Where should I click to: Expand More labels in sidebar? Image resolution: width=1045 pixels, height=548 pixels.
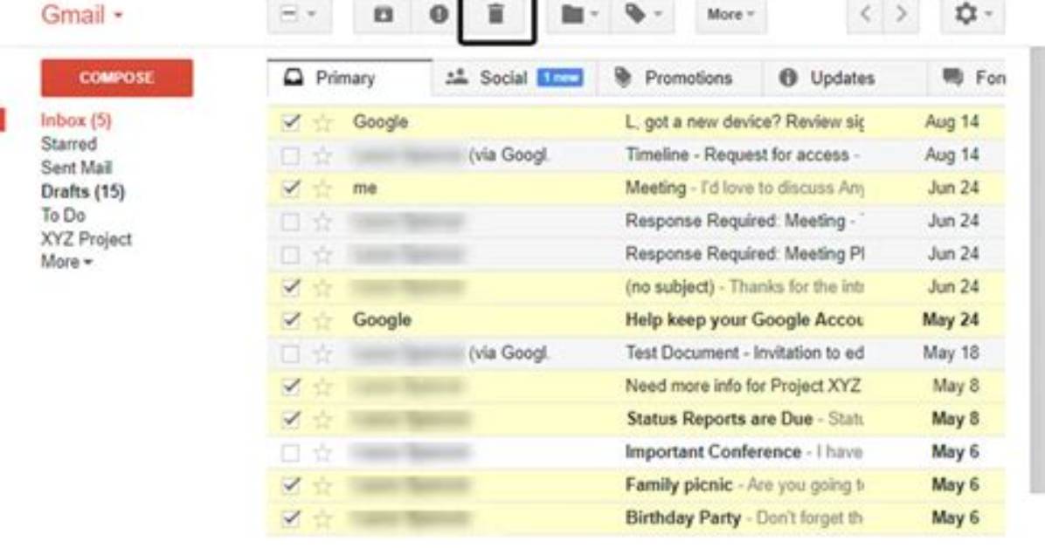tap(66, 262)
